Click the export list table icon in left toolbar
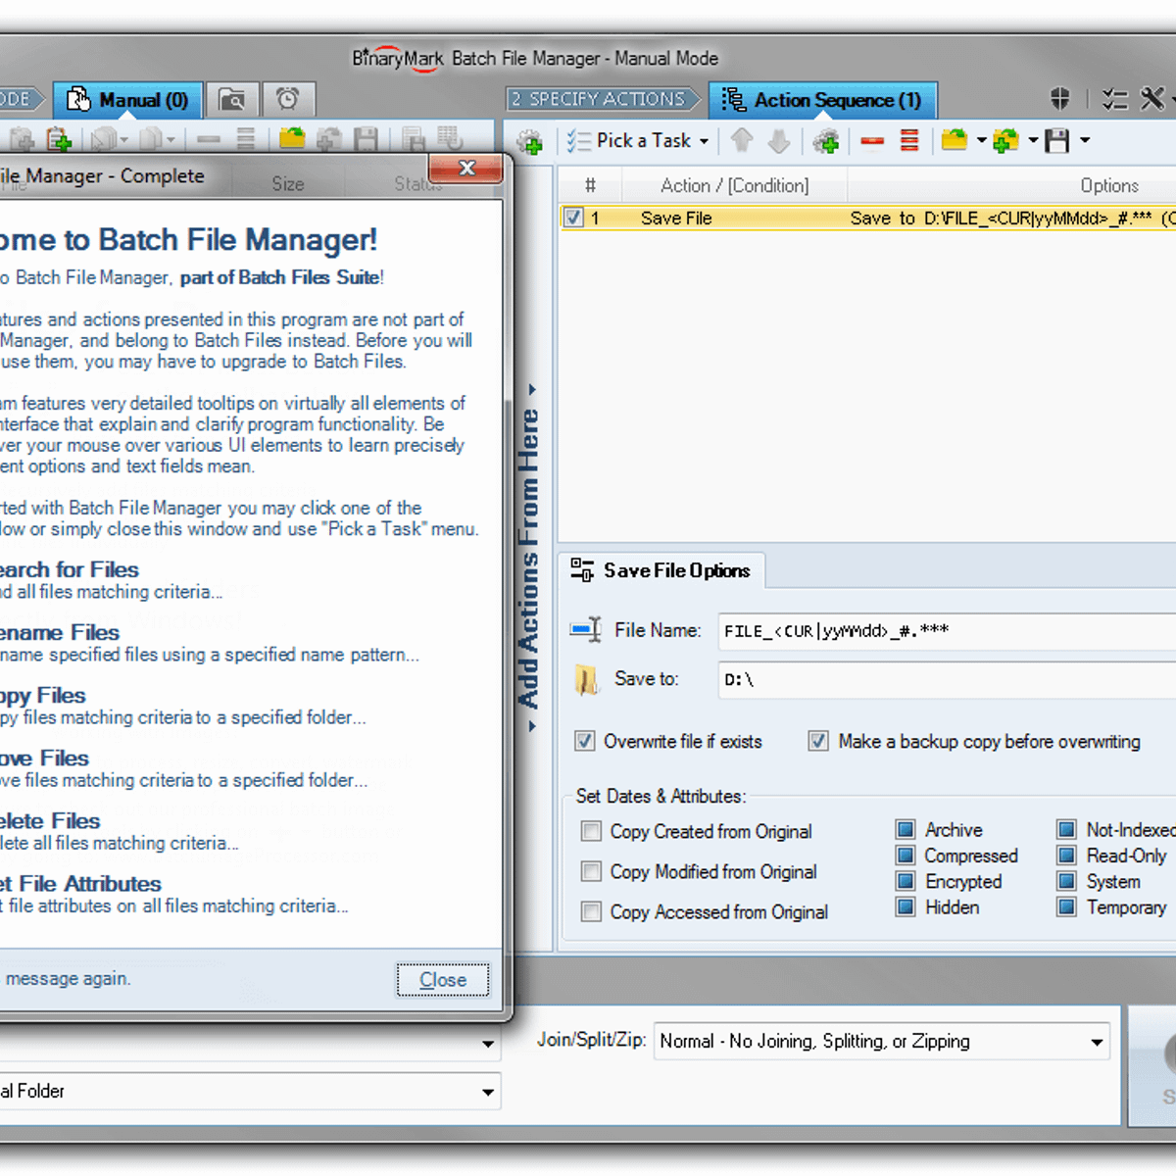1176x1176 pixels. tap(449, 139)
